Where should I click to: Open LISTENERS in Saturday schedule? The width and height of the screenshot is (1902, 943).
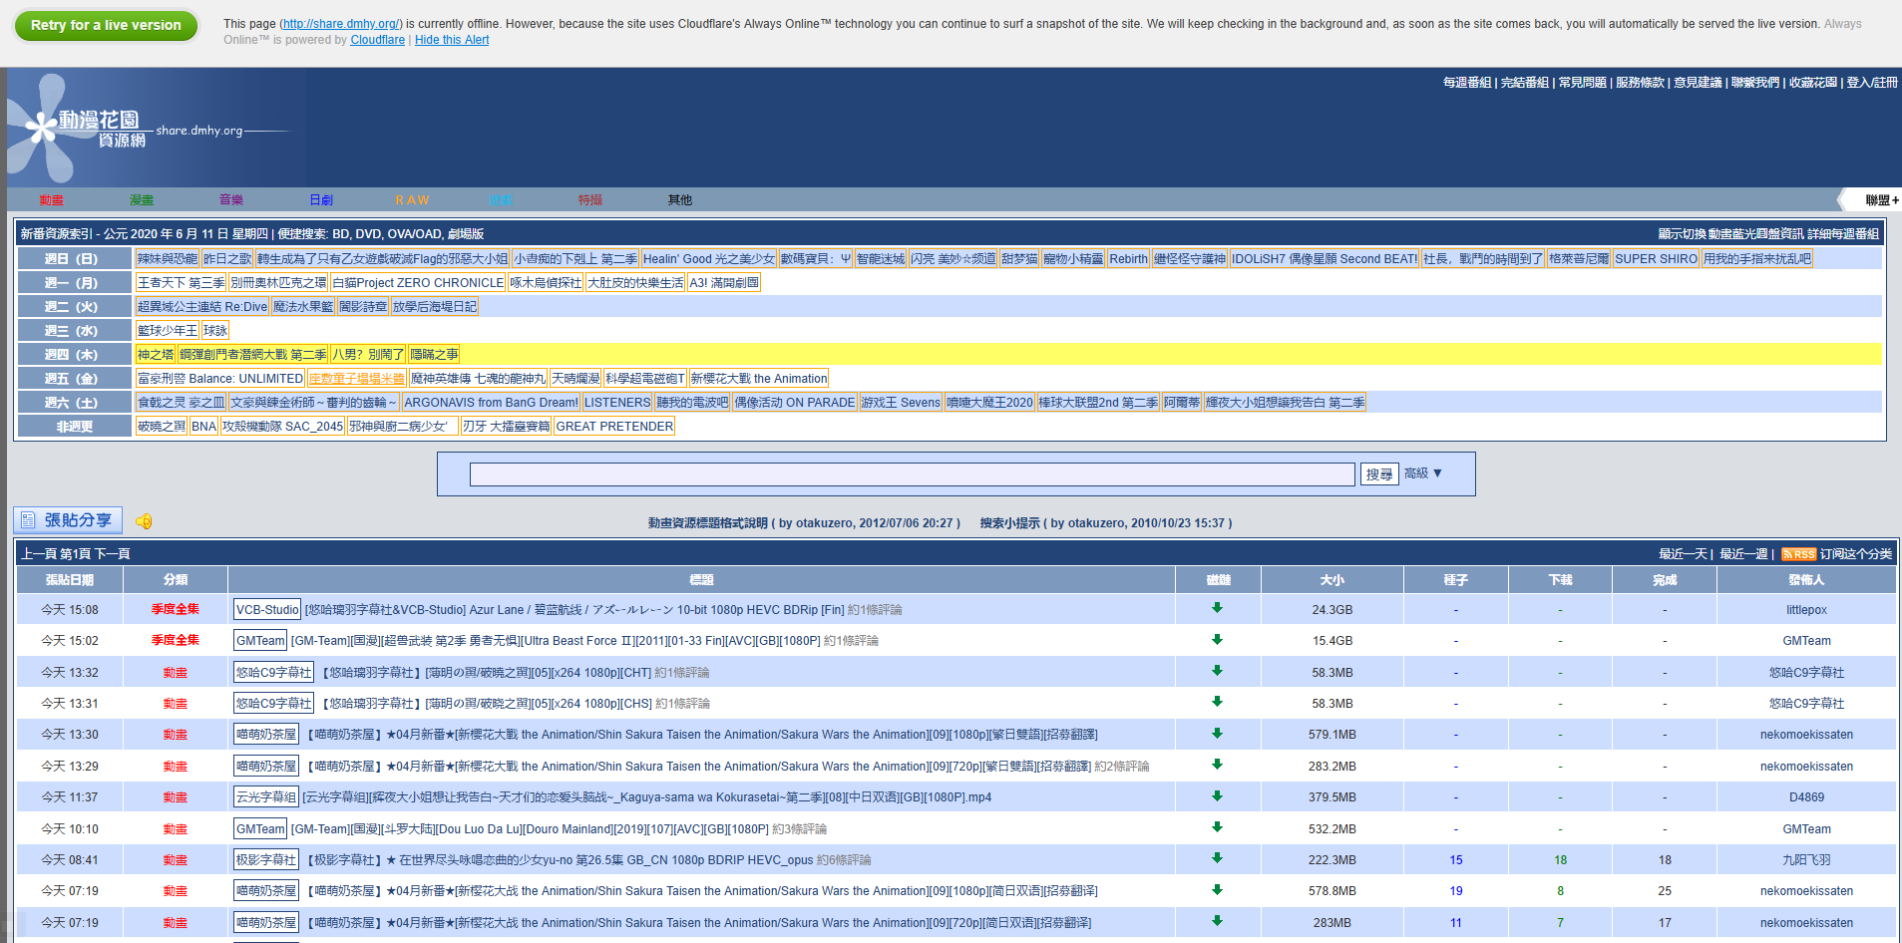(x=617, y=403)
